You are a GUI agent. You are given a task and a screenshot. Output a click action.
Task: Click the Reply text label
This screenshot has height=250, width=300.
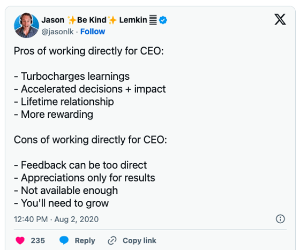point(85,241)
